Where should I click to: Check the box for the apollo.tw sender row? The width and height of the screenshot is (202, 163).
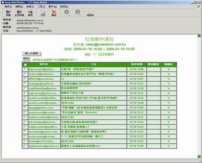(x=25, y=84)
